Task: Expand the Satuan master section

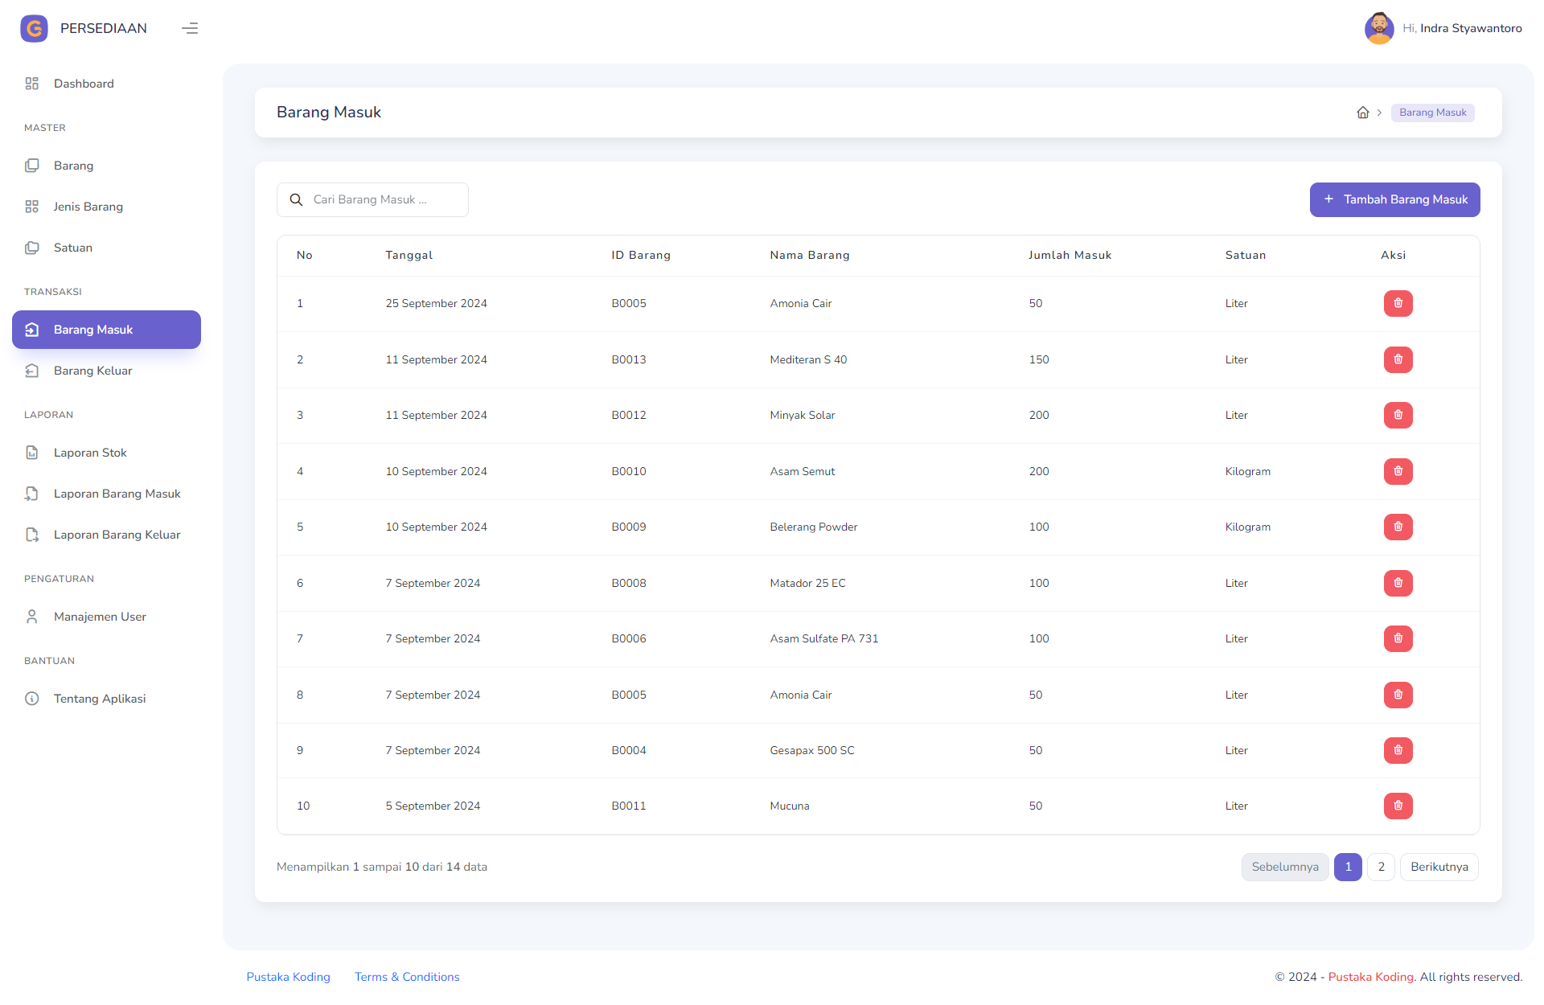Action: coord(74,248)
